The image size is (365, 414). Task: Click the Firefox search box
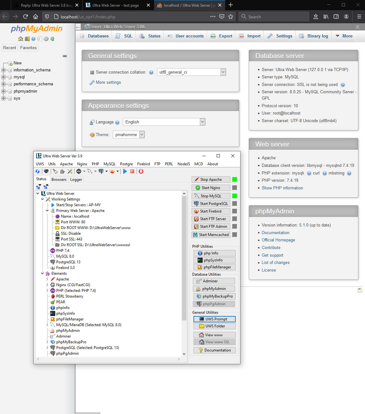[x=274, y=16]
